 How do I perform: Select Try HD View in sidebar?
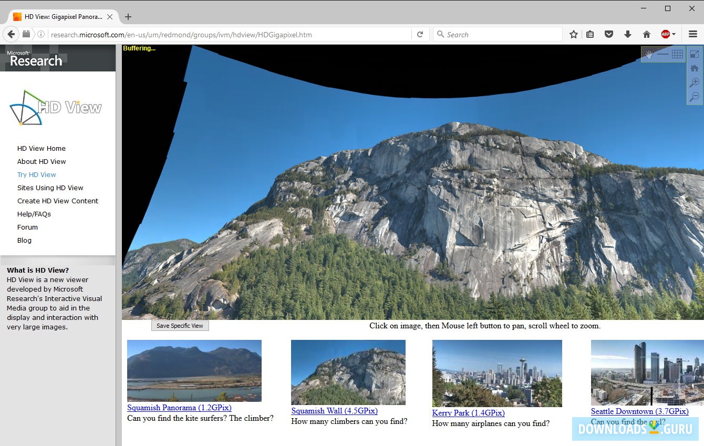click(37, 175)
